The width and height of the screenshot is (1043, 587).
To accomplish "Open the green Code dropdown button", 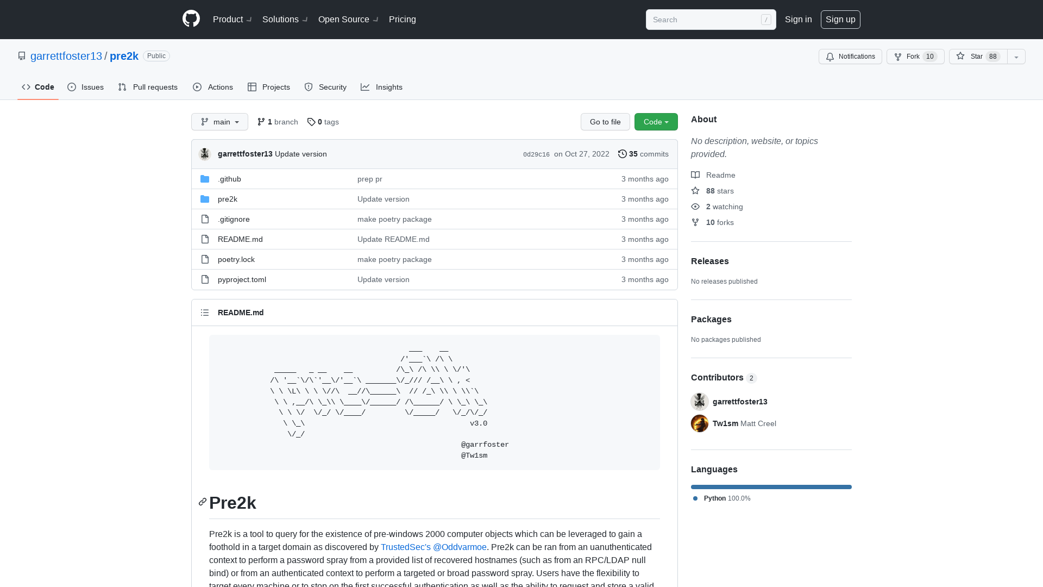I will click(656, 122).
